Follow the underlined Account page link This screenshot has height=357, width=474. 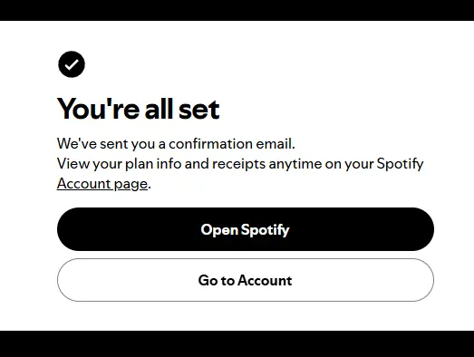[x=102, y=184]
